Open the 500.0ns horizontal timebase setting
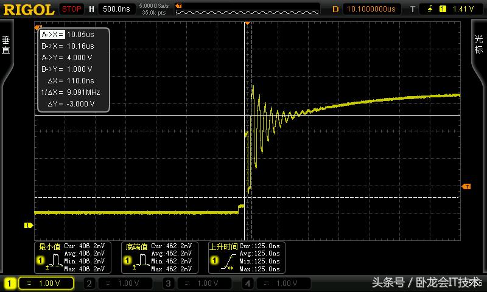The width and height of the screenshot is (487, 292). pos(116,9)
